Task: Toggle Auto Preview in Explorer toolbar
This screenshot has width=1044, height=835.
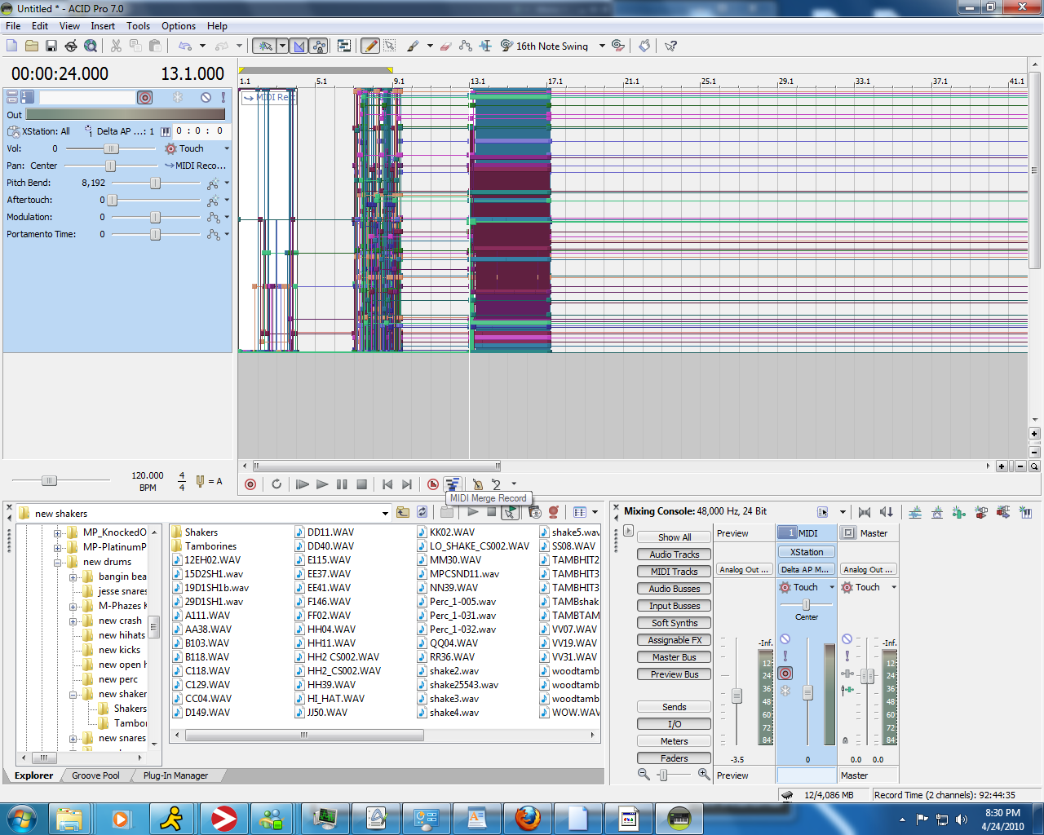Action: (511, 512)
